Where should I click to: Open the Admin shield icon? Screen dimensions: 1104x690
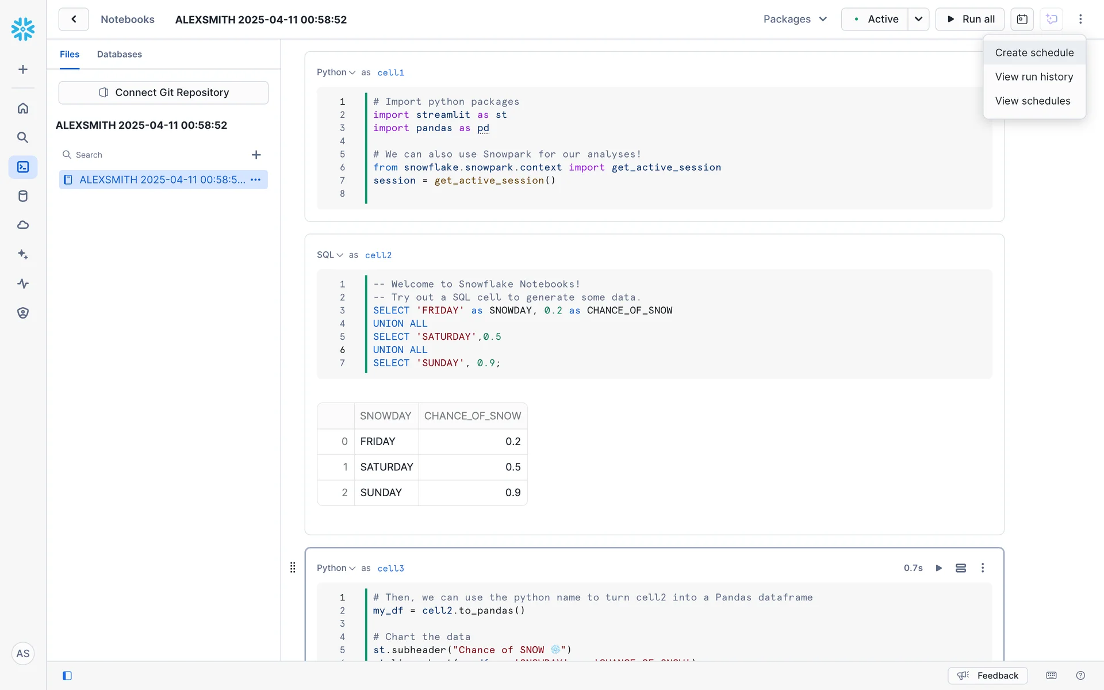click(x=23, y=313)
